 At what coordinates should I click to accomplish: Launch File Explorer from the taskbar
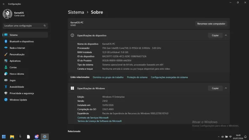pyautogui.click(x=12, y=137)
